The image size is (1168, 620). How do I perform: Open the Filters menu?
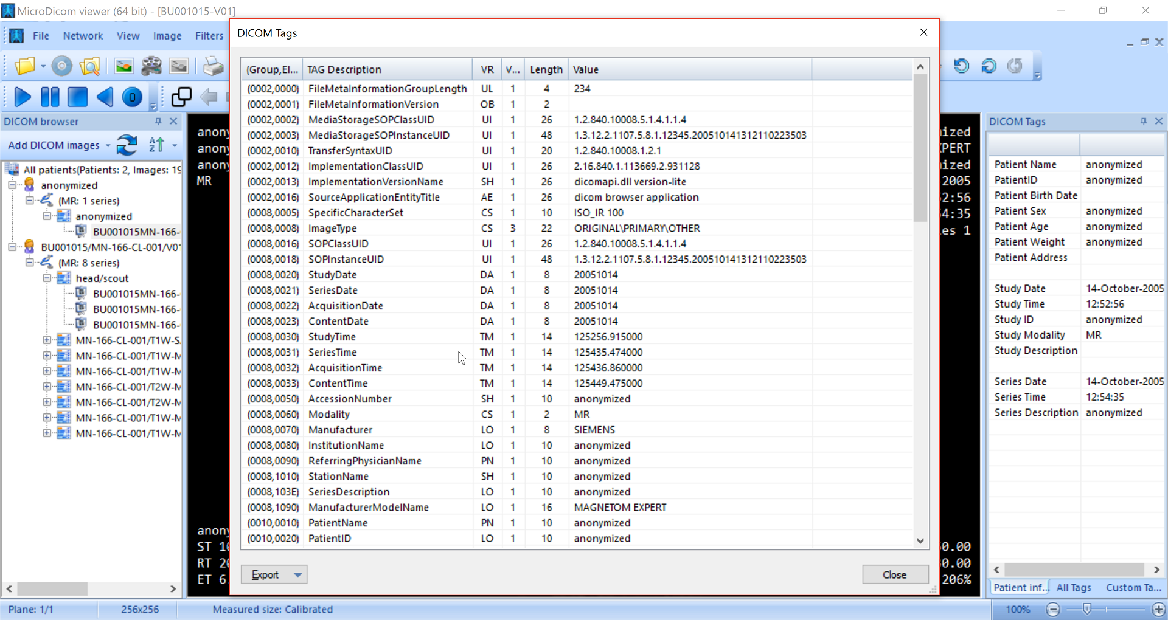(x=209, y=35)
